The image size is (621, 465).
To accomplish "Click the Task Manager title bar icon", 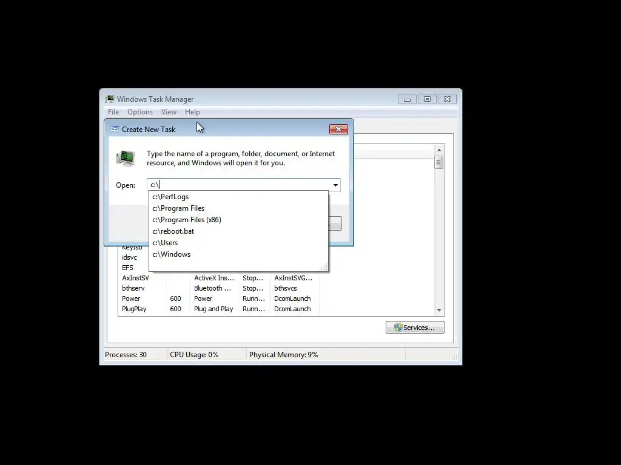I will (110, 99).
